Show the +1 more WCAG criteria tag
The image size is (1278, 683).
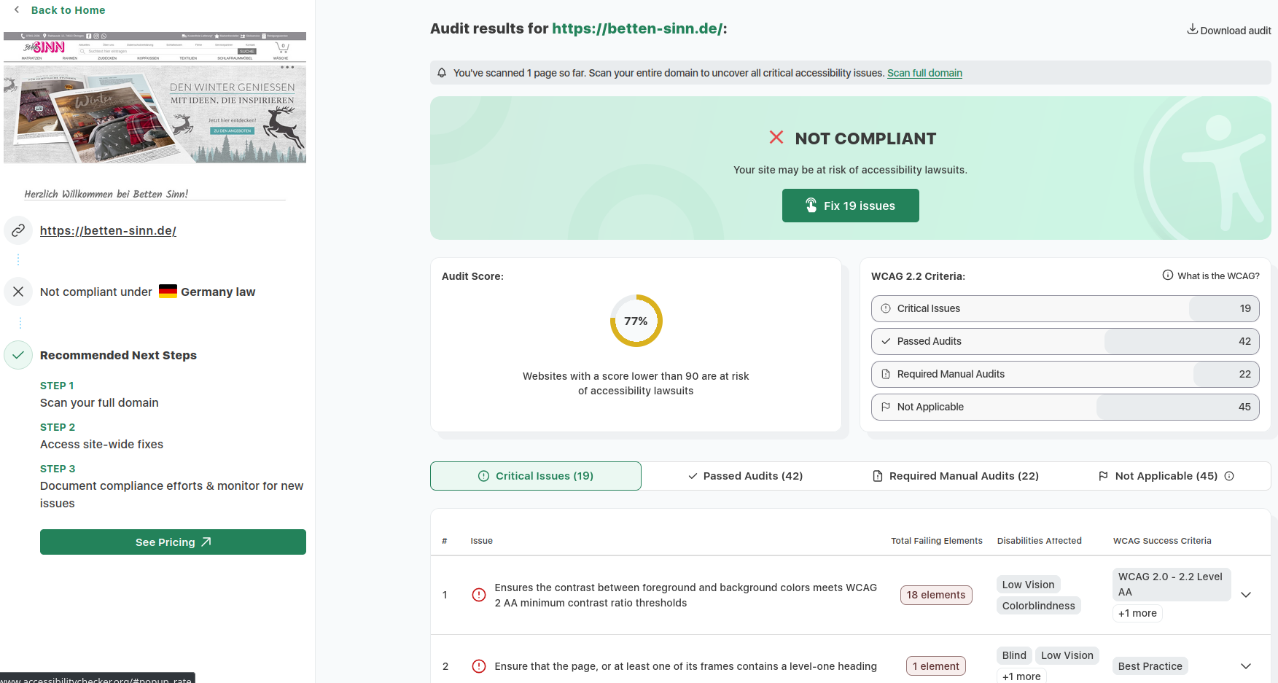pyautogui.click(x=1137, y=613)
